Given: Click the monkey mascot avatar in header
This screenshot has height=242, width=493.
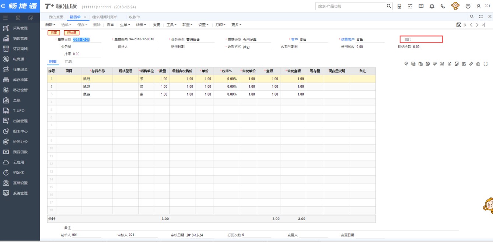Looking at the screenshot, I should pyautogui.click(x=455, y=6).
